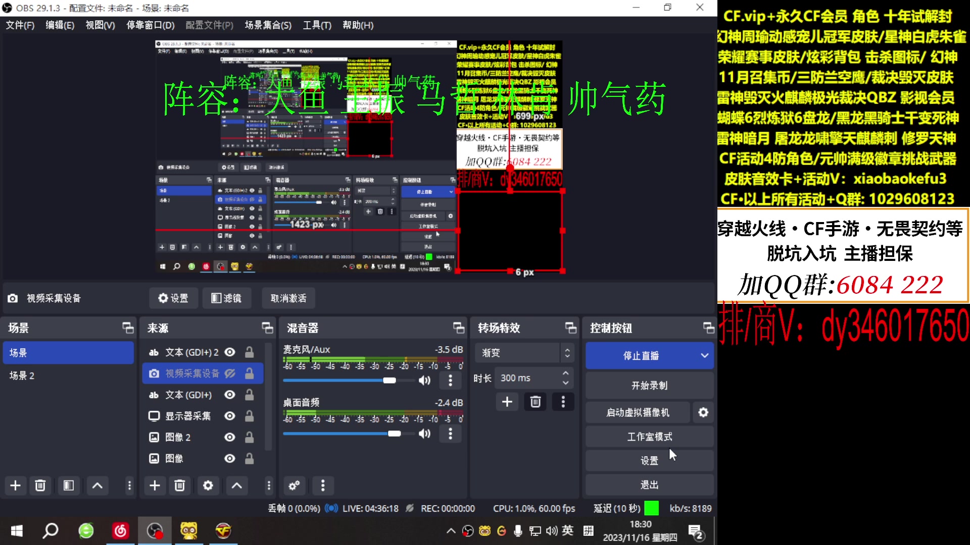Open 视图(V) menu

coord(100,25)
